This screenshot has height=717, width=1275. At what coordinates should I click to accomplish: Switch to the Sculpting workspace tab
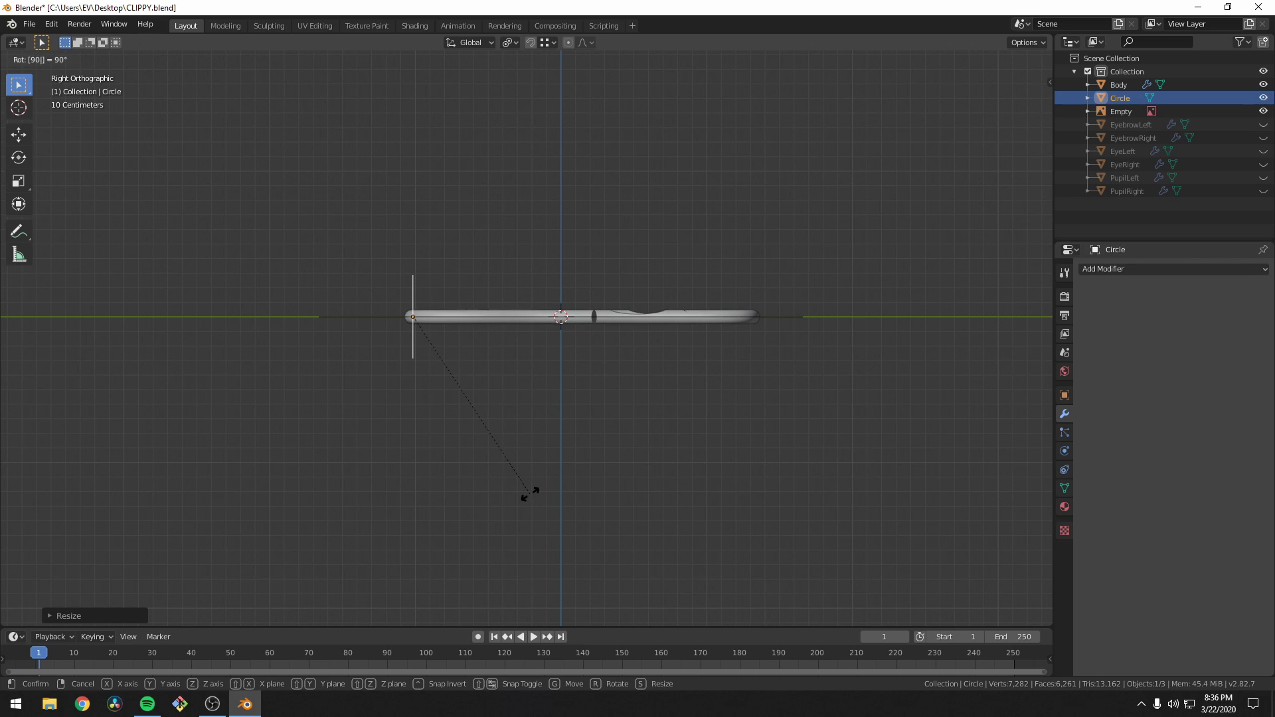[x=268, y=26]
